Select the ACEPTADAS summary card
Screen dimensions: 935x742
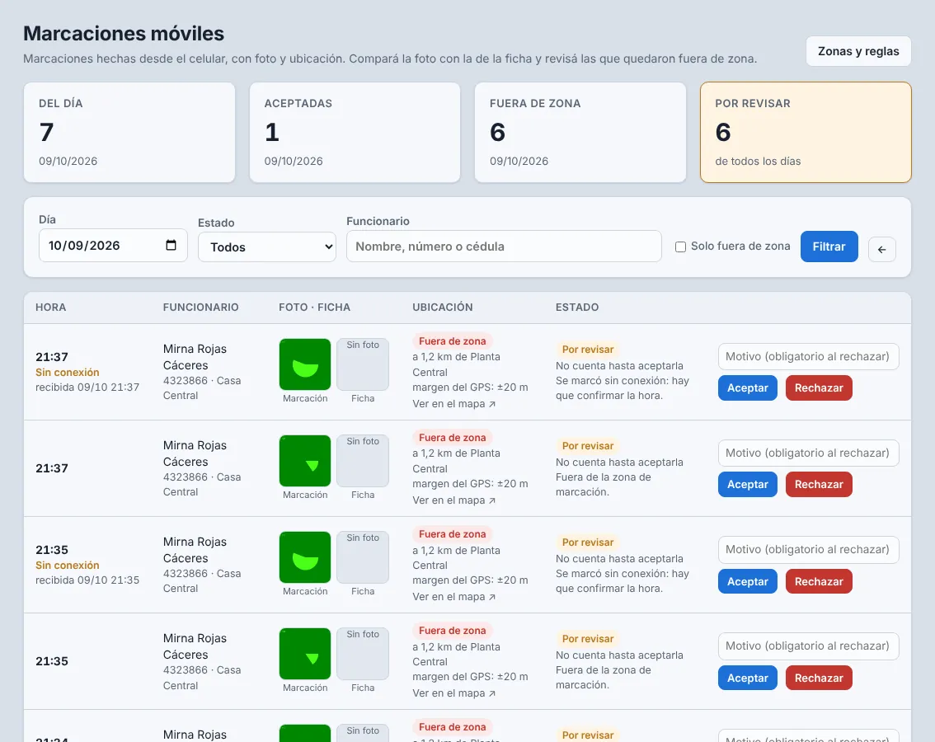[x=355, y=133]
